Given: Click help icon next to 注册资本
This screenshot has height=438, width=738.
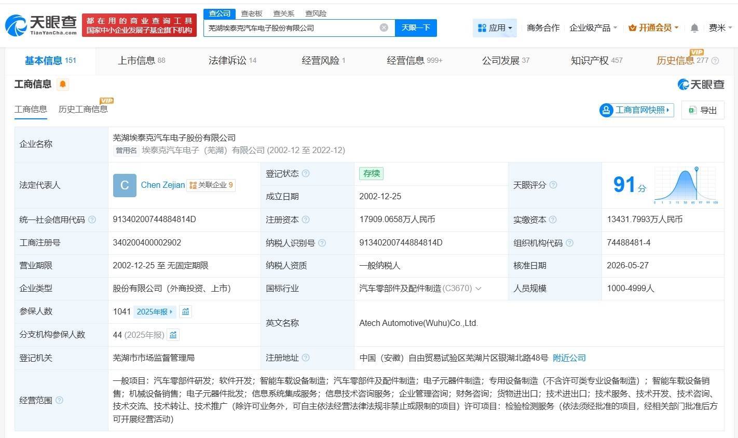Looking at the screenshot, I should (306, 220).
